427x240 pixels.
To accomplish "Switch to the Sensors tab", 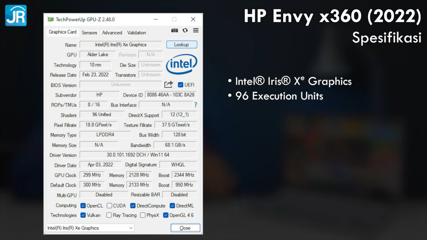I will coord(89,33).
